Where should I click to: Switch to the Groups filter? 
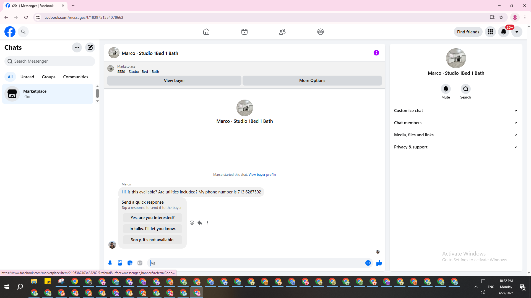click(x=49, y=77)
